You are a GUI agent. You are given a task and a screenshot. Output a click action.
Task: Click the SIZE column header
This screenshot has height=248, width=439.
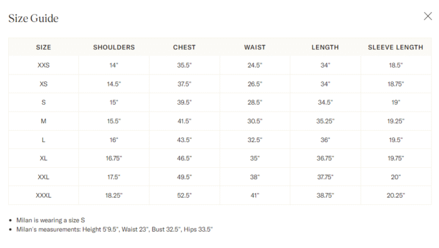point(43,47)
